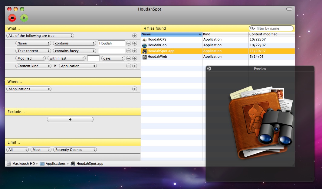Screen dimensions: 322x189
Task: Click the empty Text content value field
Action: [x=111, y=51]
